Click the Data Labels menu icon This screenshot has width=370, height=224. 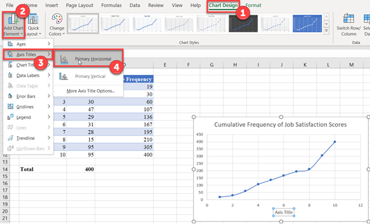coord(10,75)
